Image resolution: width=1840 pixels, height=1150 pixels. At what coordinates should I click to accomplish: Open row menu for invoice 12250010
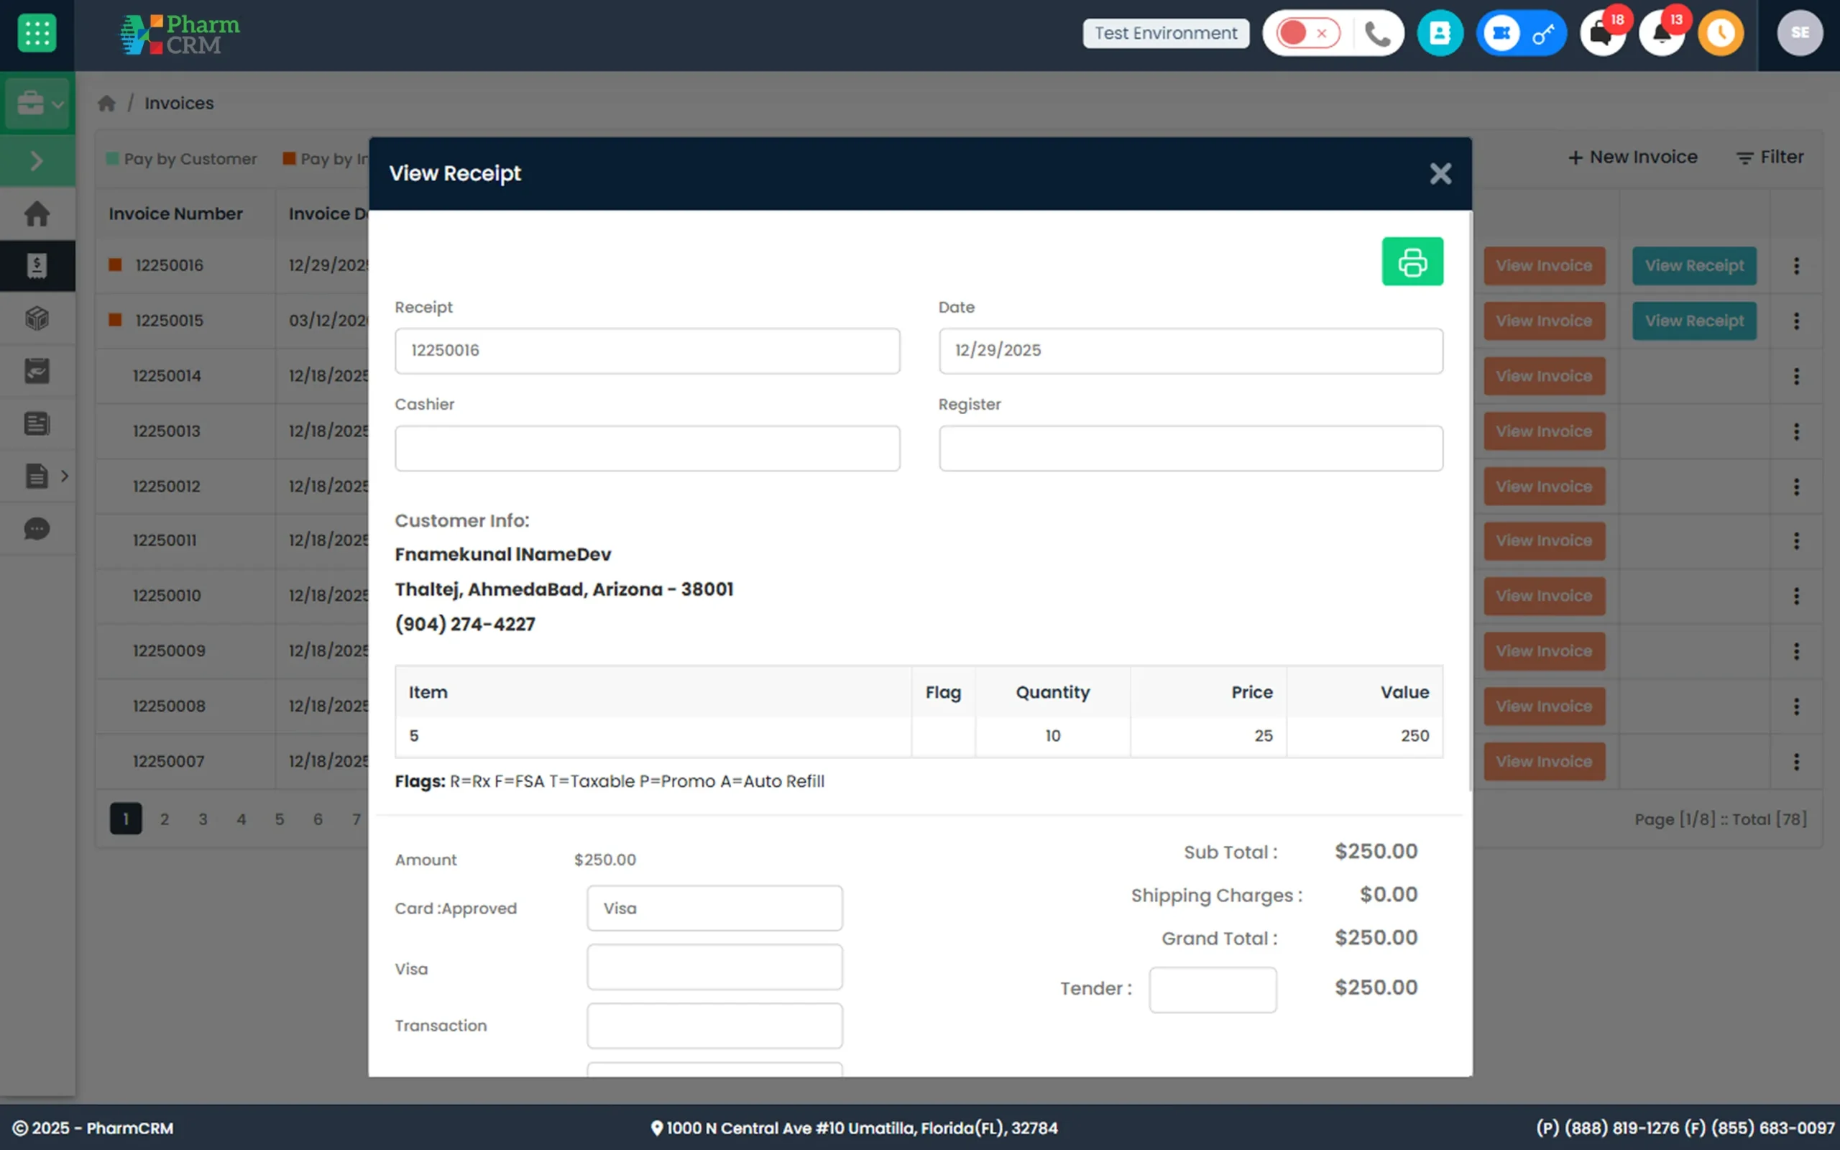1796,597
